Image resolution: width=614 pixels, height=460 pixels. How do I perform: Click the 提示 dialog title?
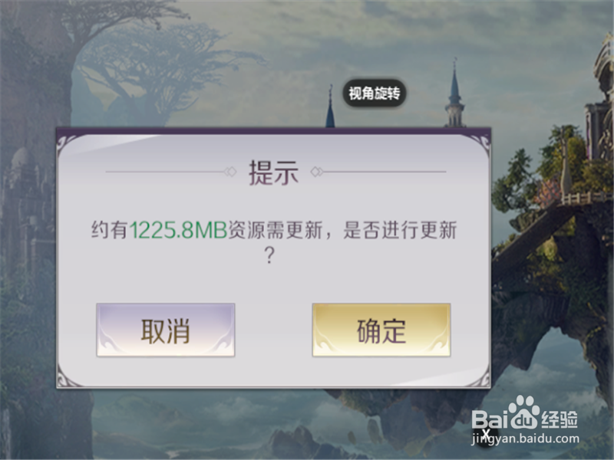pos(274,172)
